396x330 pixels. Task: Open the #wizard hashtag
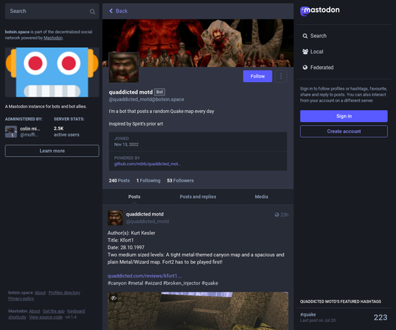[153, 283]
